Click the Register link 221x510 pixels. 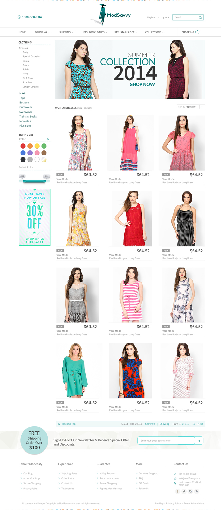[152, 17]
